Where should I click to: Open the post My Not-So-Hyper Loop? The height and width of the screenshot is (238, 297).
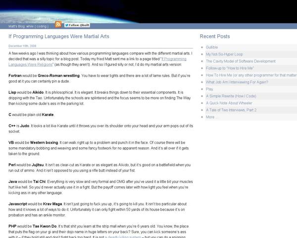(x=225, y=54)
